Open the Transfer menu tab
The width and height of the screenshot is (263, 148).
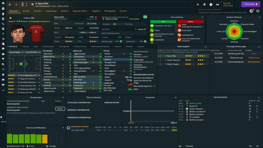coord(38,11)
